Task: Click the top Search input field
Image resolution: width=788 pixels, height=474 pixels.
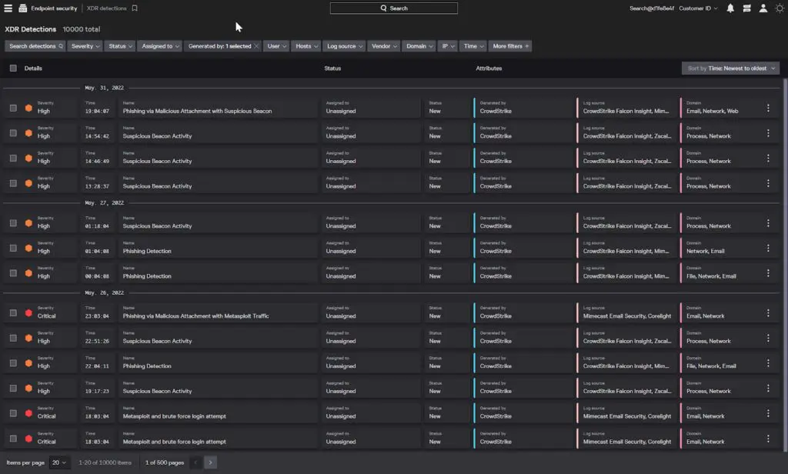Action: pos(393,8)
